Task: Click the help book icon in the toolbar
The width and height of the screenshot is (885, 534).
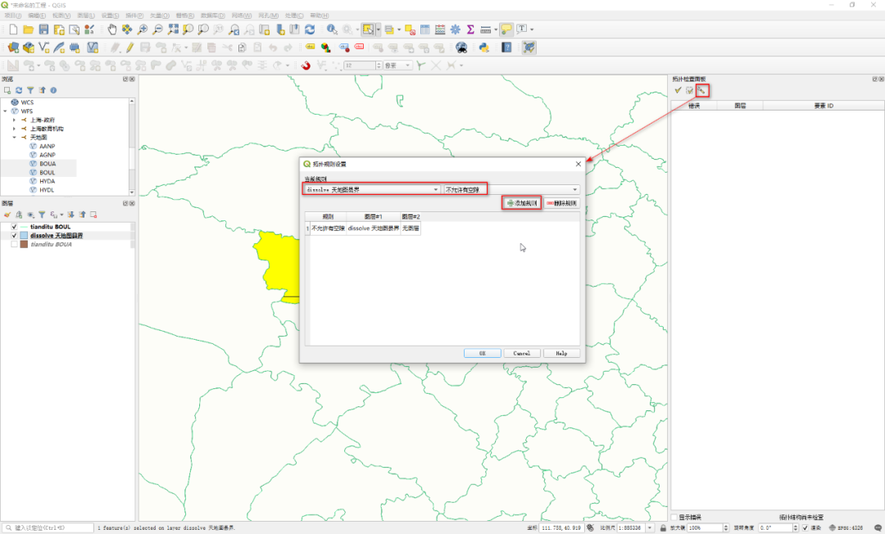Action: click(506, 48)
